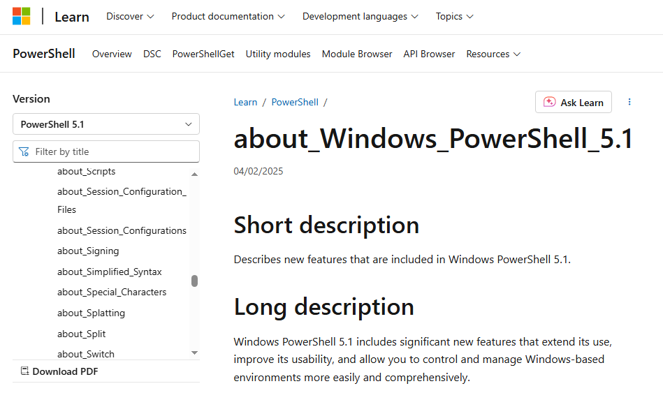Viewport: 663px width, 393px height.
Task: Open about_Splatting topic
Action: tap(92, 313)
